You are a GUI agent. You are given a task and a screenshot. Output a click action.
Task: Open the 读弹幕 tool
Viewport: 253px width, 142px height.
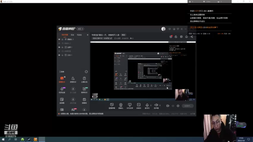(62, 101)
